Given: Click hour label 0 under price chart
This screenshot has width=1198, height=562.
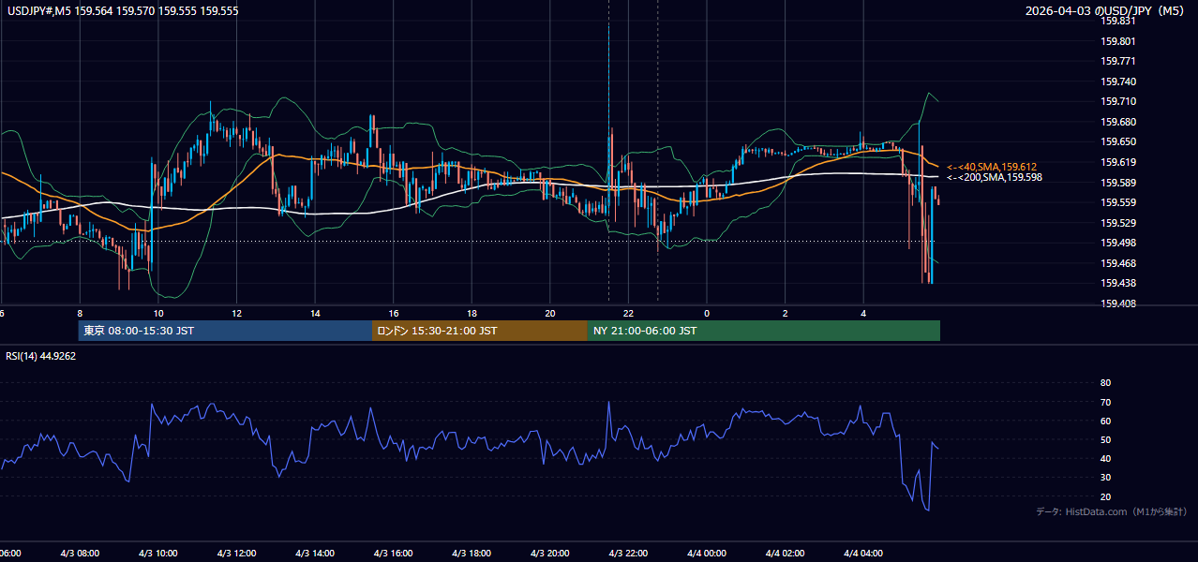Looking at the screenshot, I should point(707,313).
